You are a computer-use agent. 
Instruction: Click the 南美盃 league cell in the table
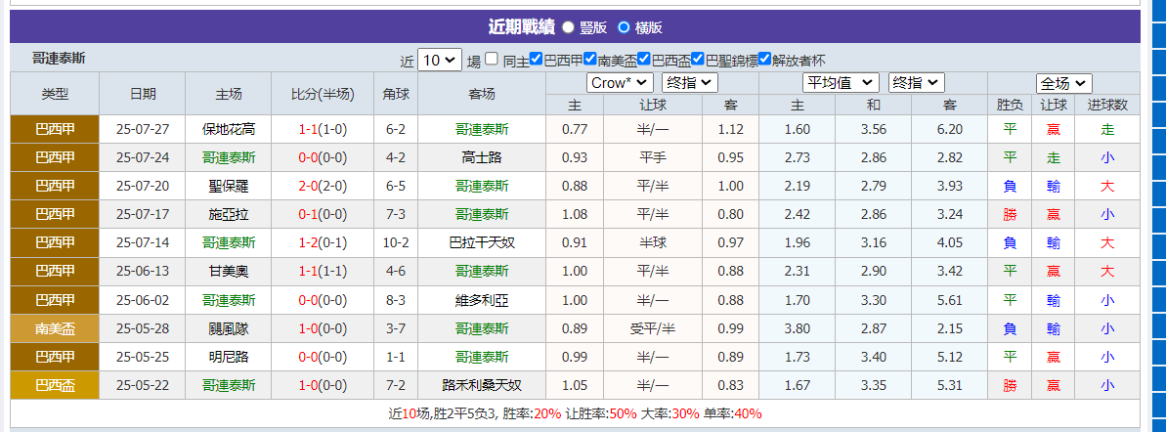(55, 328)
